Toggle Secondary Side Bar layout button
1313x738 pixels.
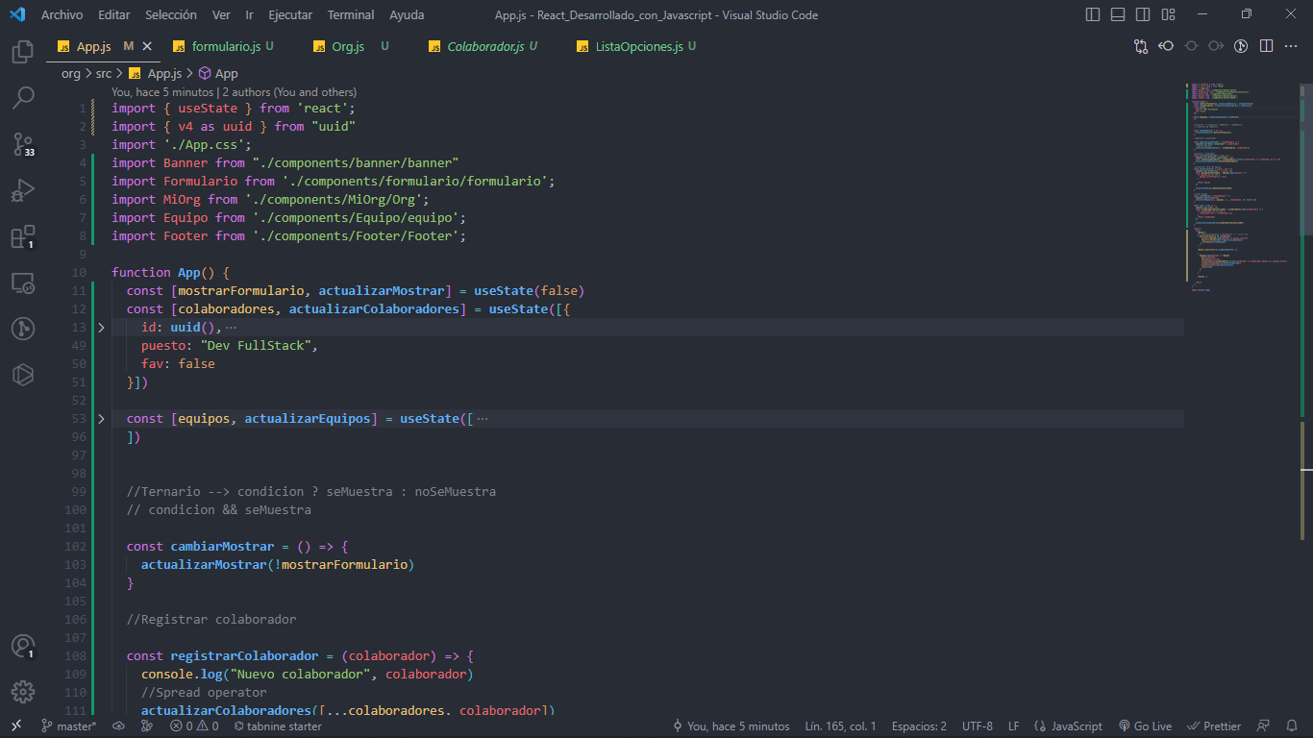tap(1143, 14)
